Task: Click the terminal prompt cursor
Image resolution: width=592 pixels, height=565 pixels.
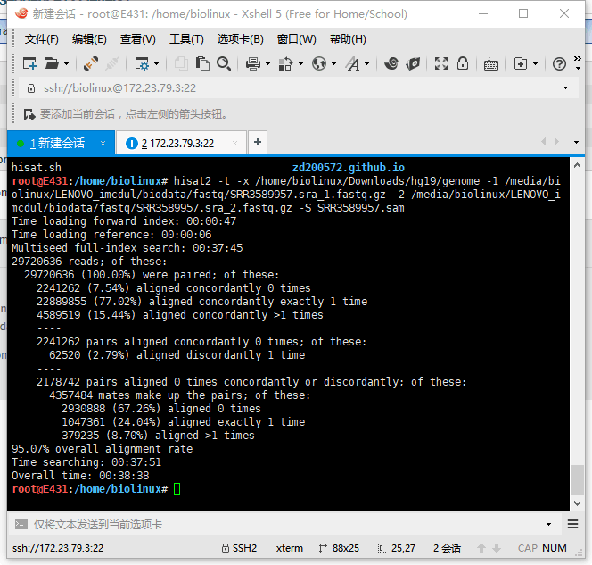Action: click(x=177, y=489)
